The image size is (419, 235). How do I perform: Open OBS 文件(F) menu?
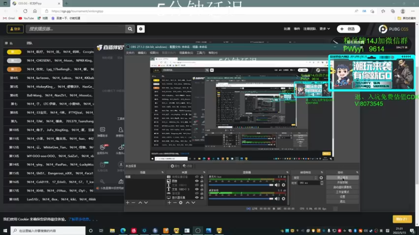click(130, 53)
